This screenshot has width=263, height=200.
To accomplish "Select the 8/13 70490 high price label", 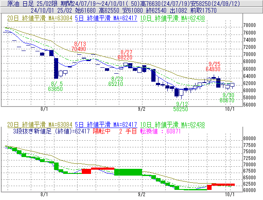I will (x=79, y=46).
